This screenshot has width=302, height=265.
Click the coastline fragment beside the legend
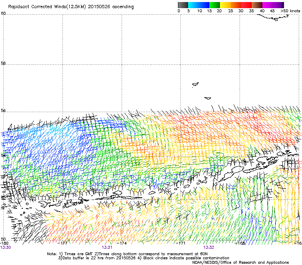click(x=273, y=18)
